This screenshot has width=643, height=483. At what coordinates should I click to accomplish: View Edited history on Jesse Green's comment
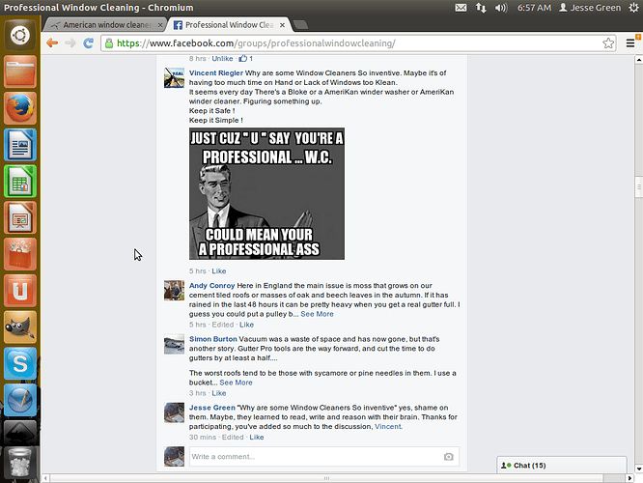[x=233, y=437]
